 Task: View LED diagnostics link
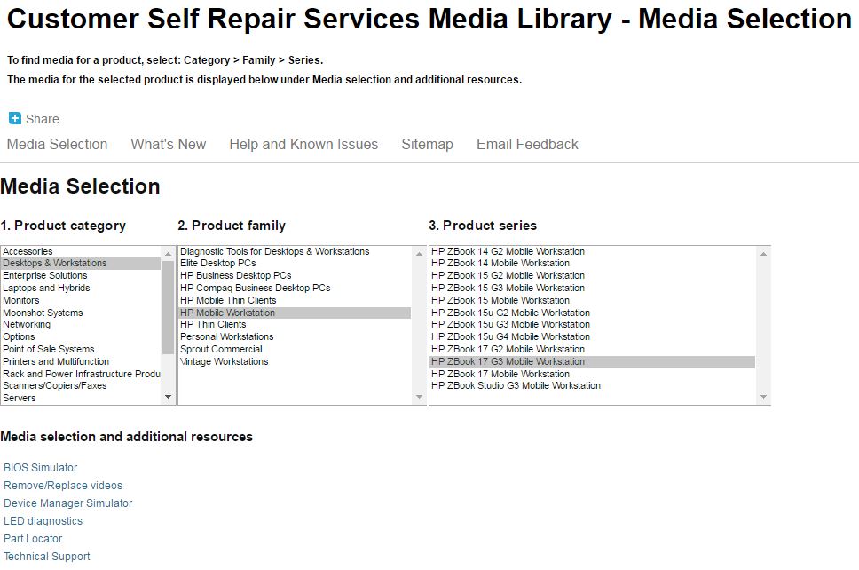coord(43,521)
